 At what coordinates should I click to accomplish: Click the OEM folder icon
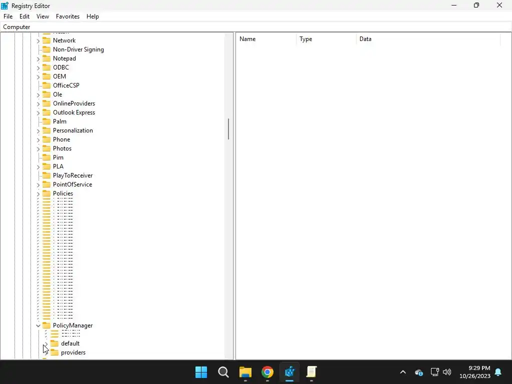46,76
